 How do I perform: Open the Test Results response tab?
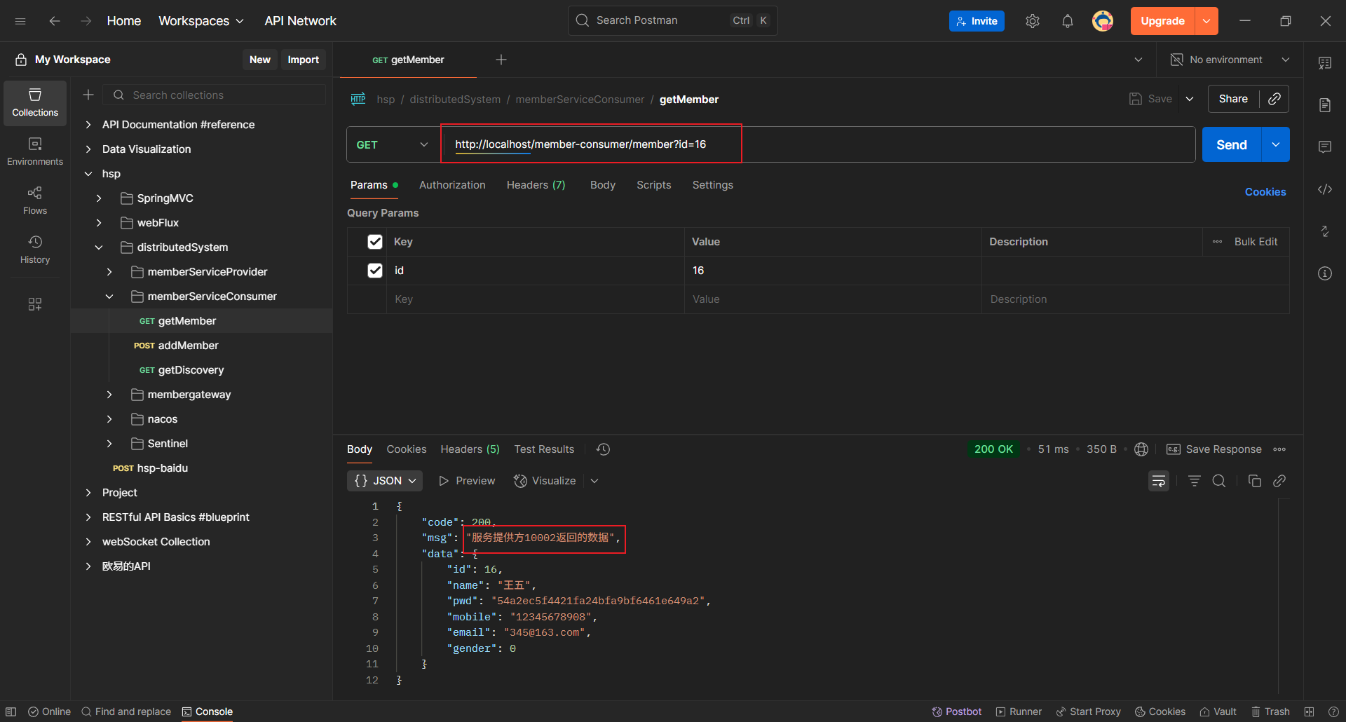tap(544, 449)
